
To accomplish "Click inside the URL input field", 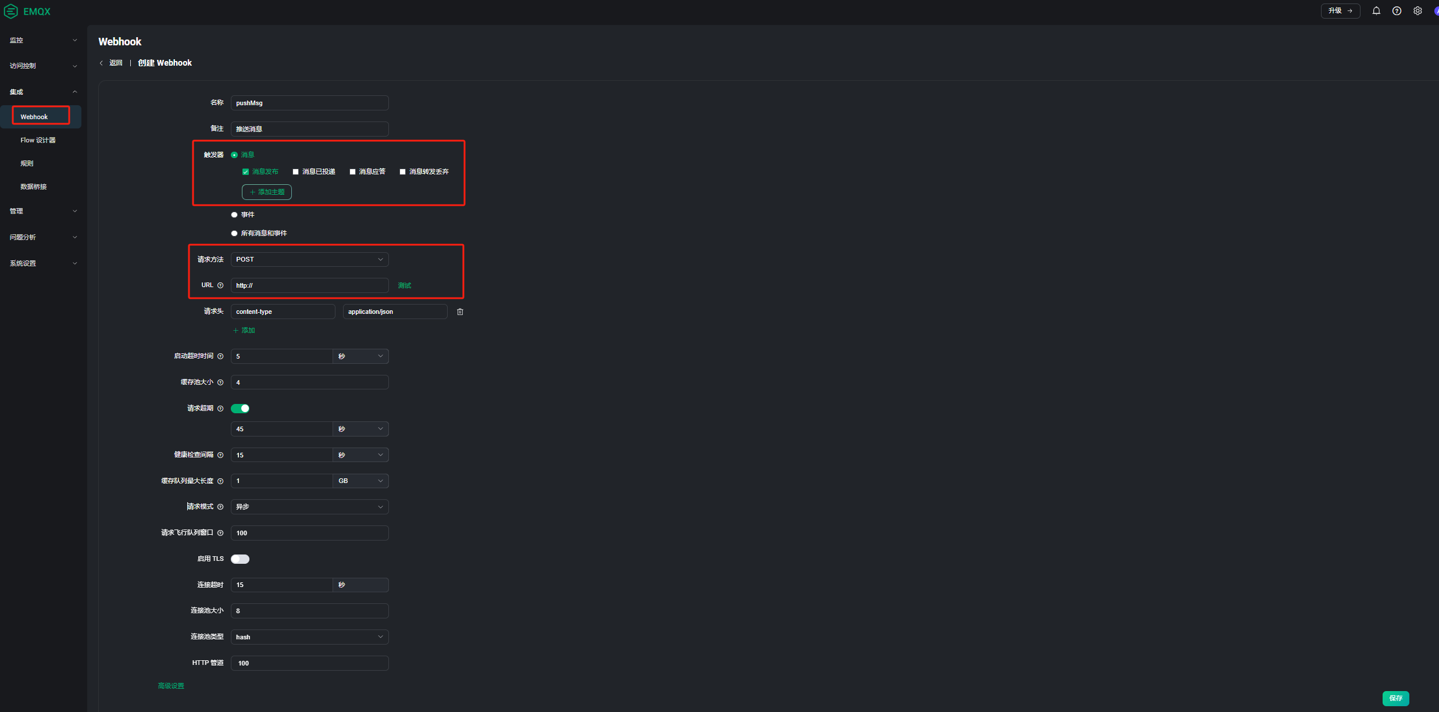I will [309, 285].
